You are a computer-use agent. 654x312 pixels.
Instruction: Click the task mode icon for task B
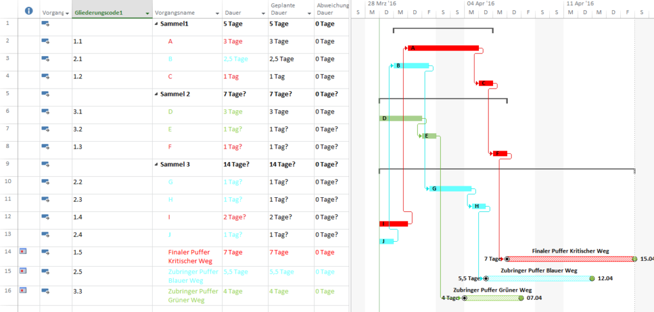tap(45, 59)
